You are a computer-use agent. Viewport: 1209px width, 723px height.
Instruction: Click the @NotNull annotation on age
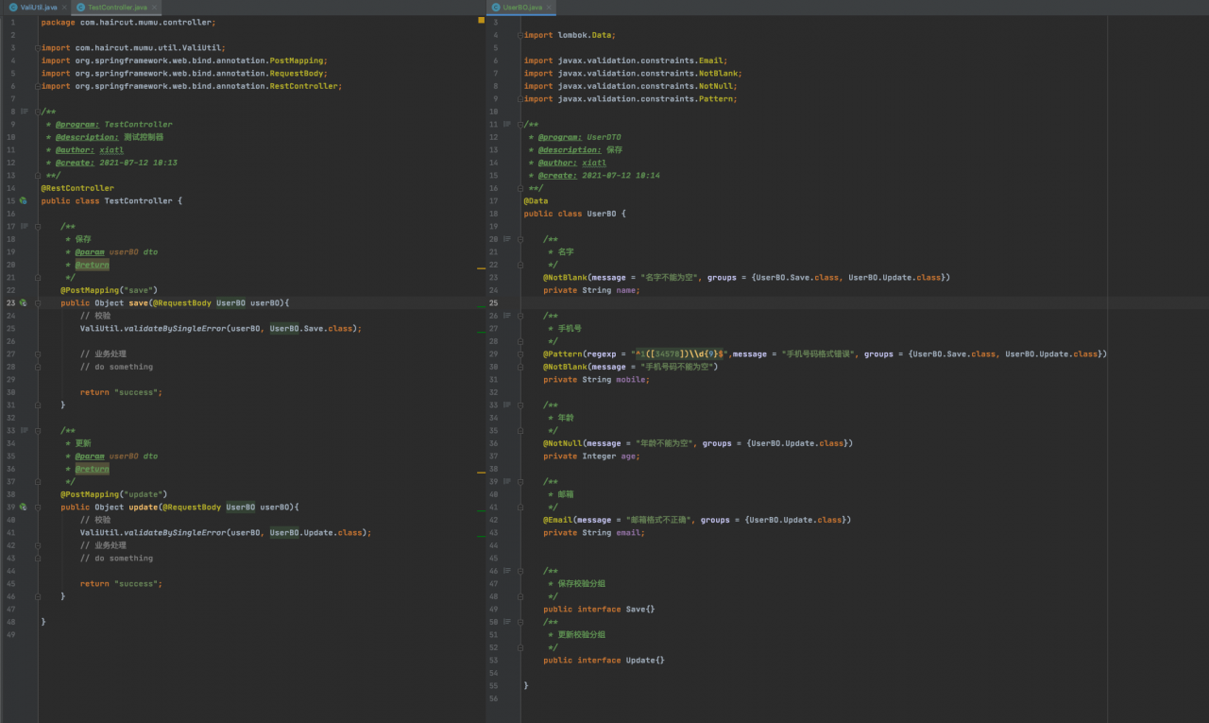pos(562,443)
